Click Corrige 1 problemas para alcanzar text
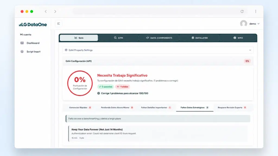Viewport: 278px width, 156px height. point(124,93)
